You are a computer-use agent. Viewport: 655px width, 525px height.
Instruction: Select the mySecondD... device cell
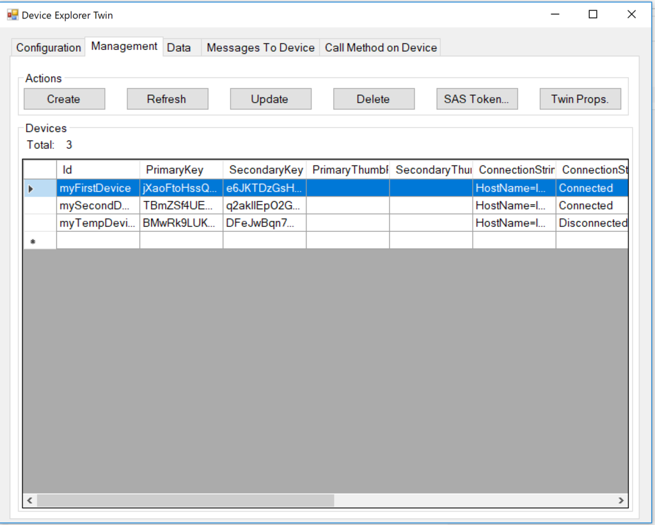click(x=98, y=206)
